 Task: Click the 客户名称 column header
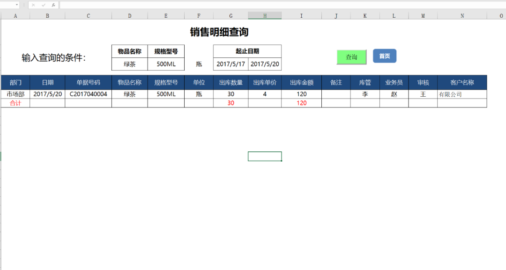[462, 83]
